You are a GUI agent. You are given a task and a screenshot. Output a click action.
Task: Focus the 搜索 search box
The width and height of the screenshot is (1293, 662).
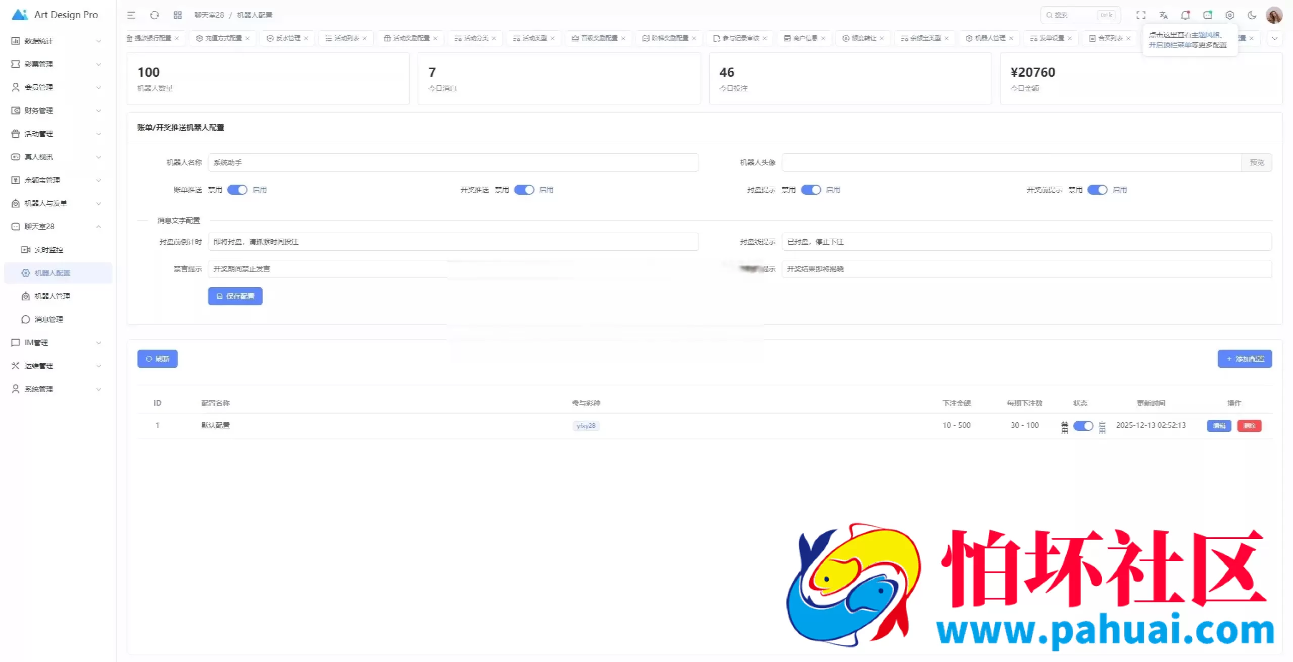(x=1081, y=15)
